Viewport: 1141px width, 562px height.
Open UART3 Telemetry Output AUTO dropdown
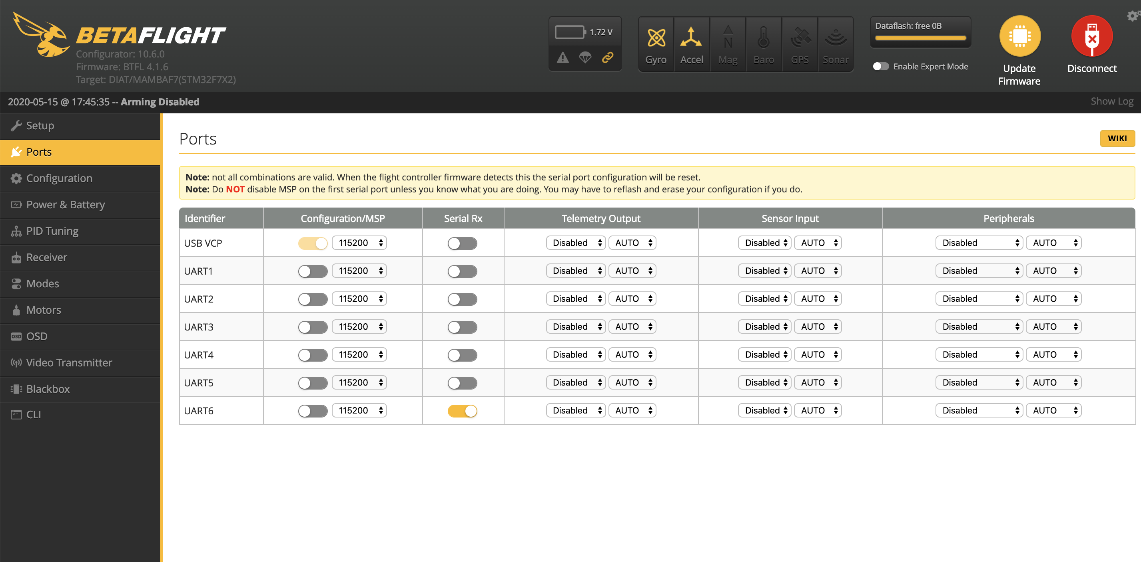632,327
